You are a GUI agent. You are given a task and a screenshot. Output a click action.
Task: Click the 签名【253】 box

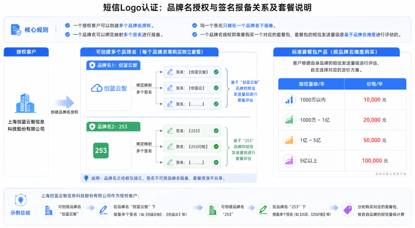pos(192,131)
